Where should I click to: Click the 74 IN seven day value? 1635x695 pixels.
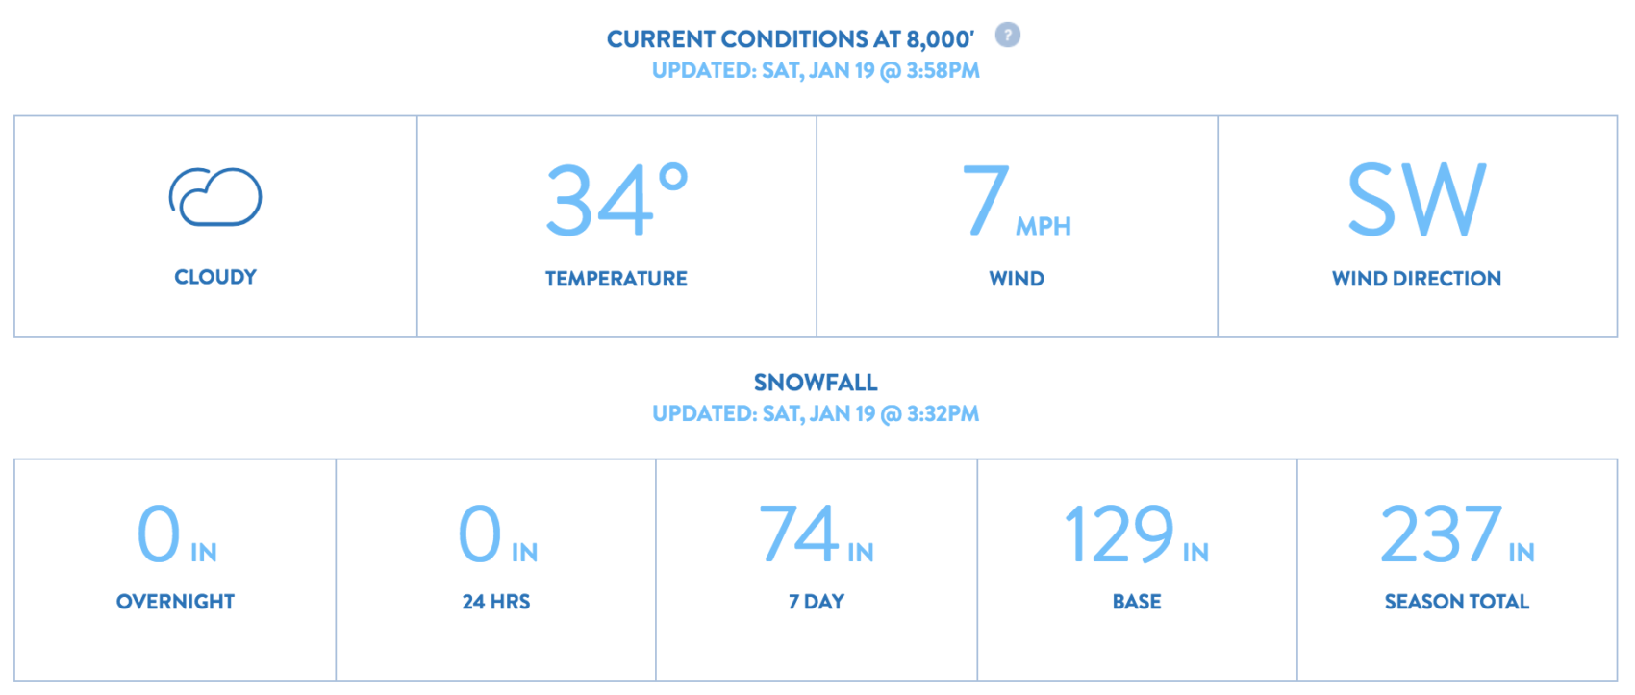pyautogui.click(x=816, y=534)
